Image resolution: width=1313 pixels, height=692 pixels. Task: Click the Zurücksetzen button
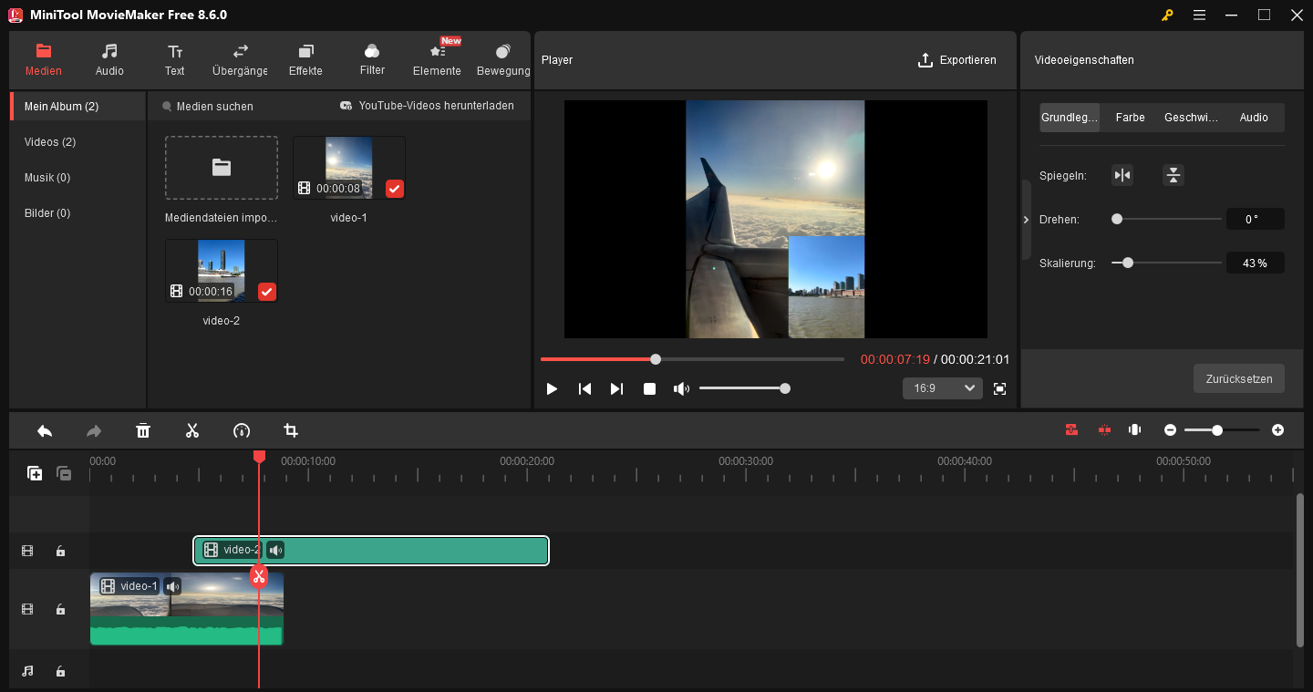click(x=1238, y=378)
